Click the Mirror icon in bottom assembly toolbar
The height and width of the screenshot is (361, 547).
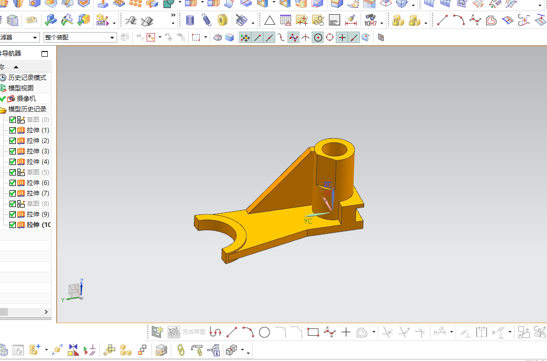[73, 349]
